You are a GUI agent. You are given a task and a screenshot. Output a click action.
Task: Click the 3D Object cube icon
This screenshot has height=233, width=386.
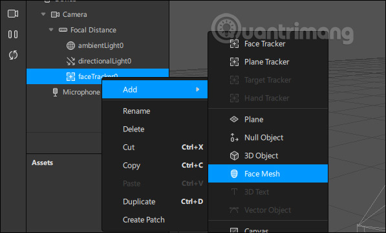point(234,156)
